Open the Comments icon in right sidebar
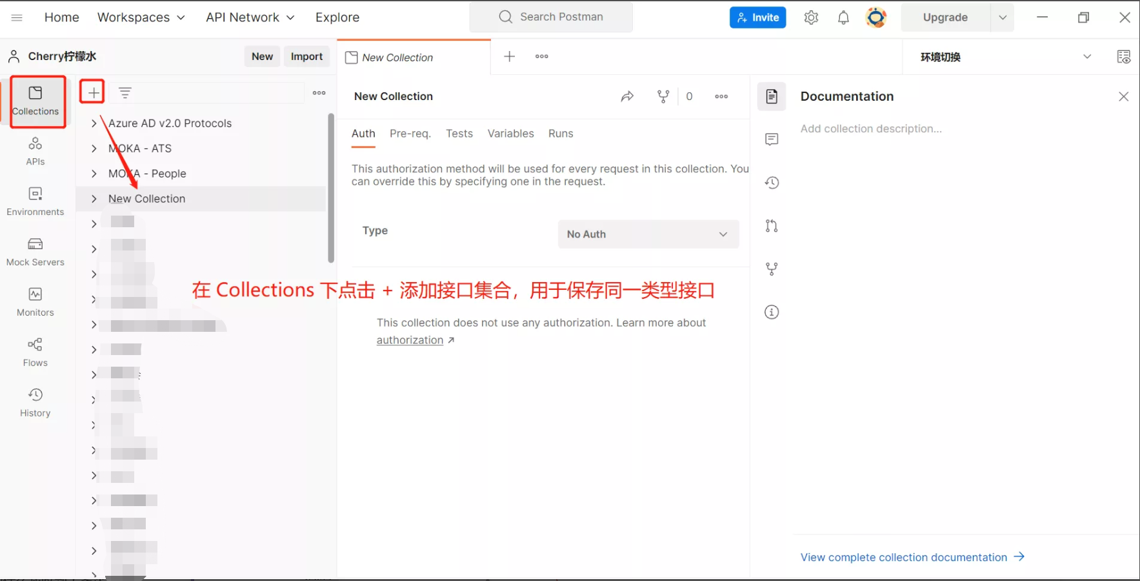This screenshot has width=1140, height=581. (x=772, y=139)
